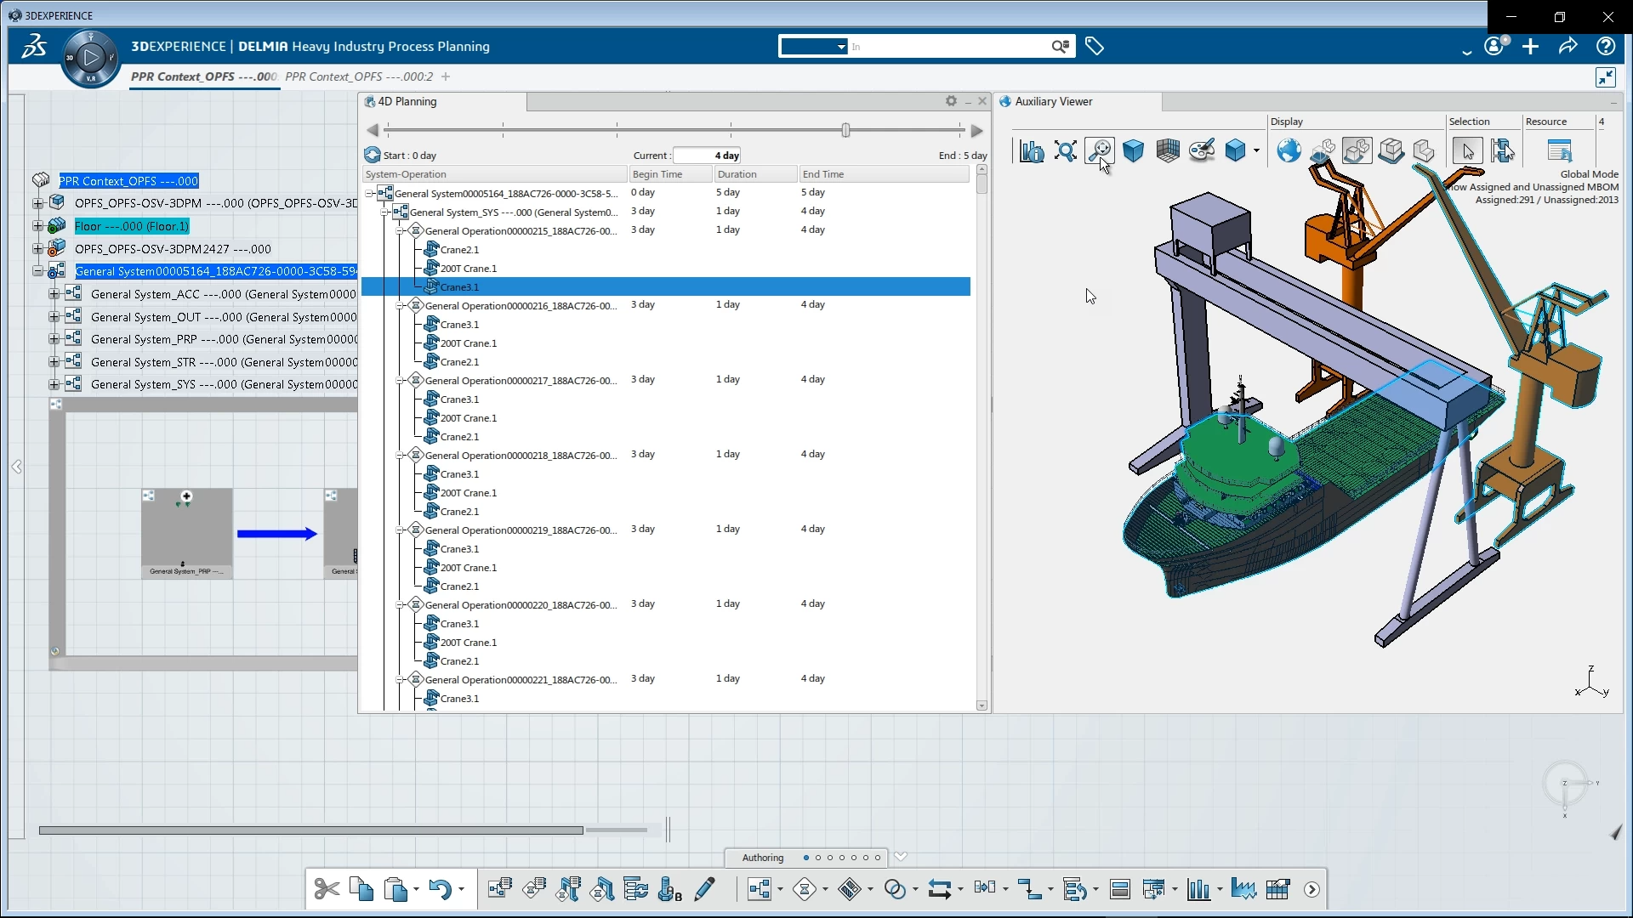Select the 4D Planning panel tab

pyautogui.click(x=407, y=101)
